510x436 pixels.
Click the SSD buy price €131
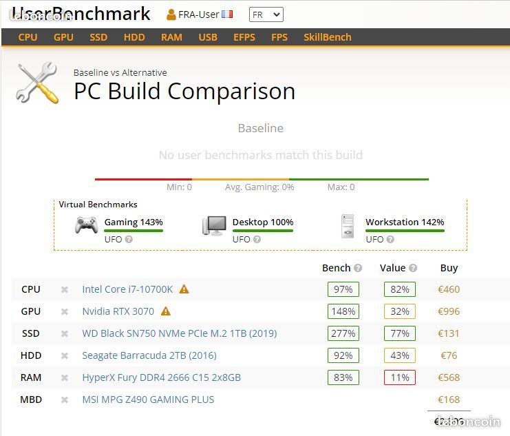click(449, 334)
